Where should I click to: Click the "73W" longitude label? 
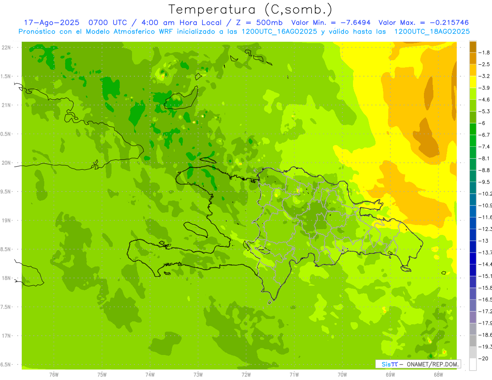(x=198, y=375)
